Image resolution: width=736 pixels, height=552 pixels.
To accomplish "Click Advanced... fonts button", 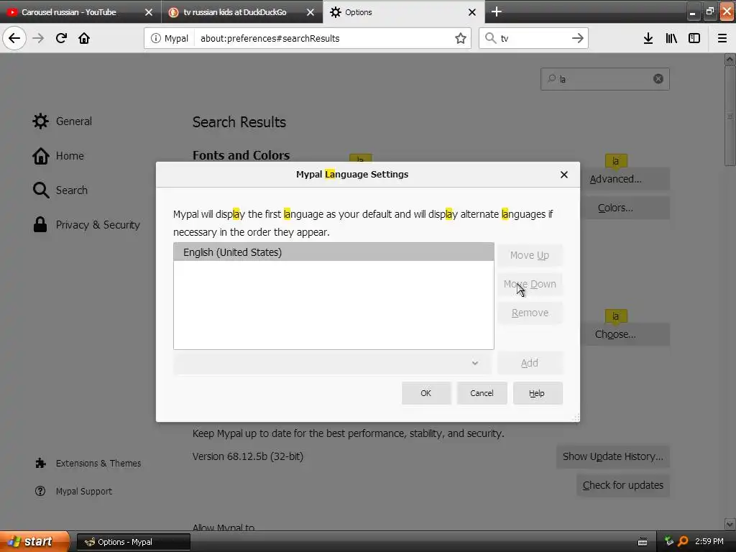I will 625,179.
